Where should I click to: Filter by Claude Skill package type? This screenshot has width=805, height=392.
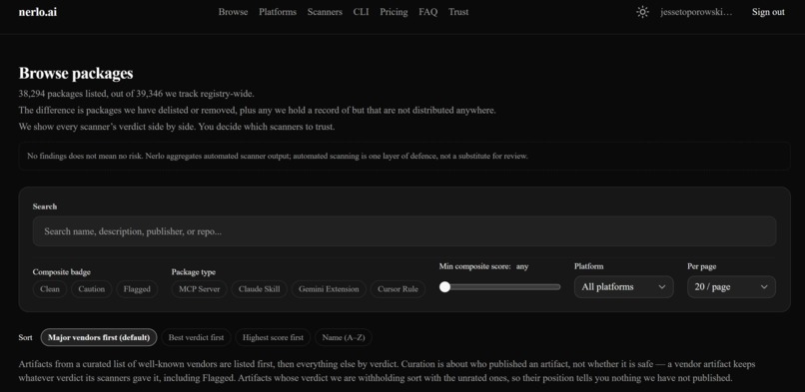coord(260,289)
